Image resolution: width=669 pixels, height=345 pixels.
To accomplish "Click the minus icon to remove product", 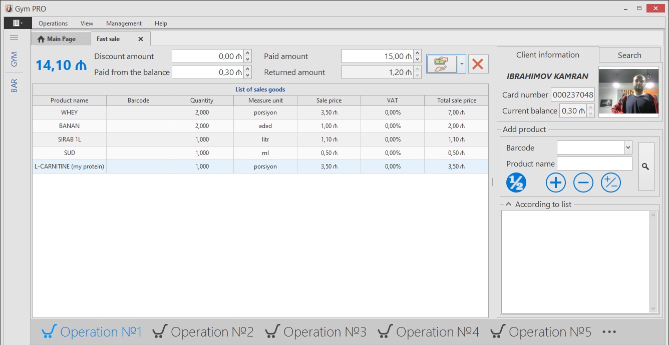I will (583, 183).
